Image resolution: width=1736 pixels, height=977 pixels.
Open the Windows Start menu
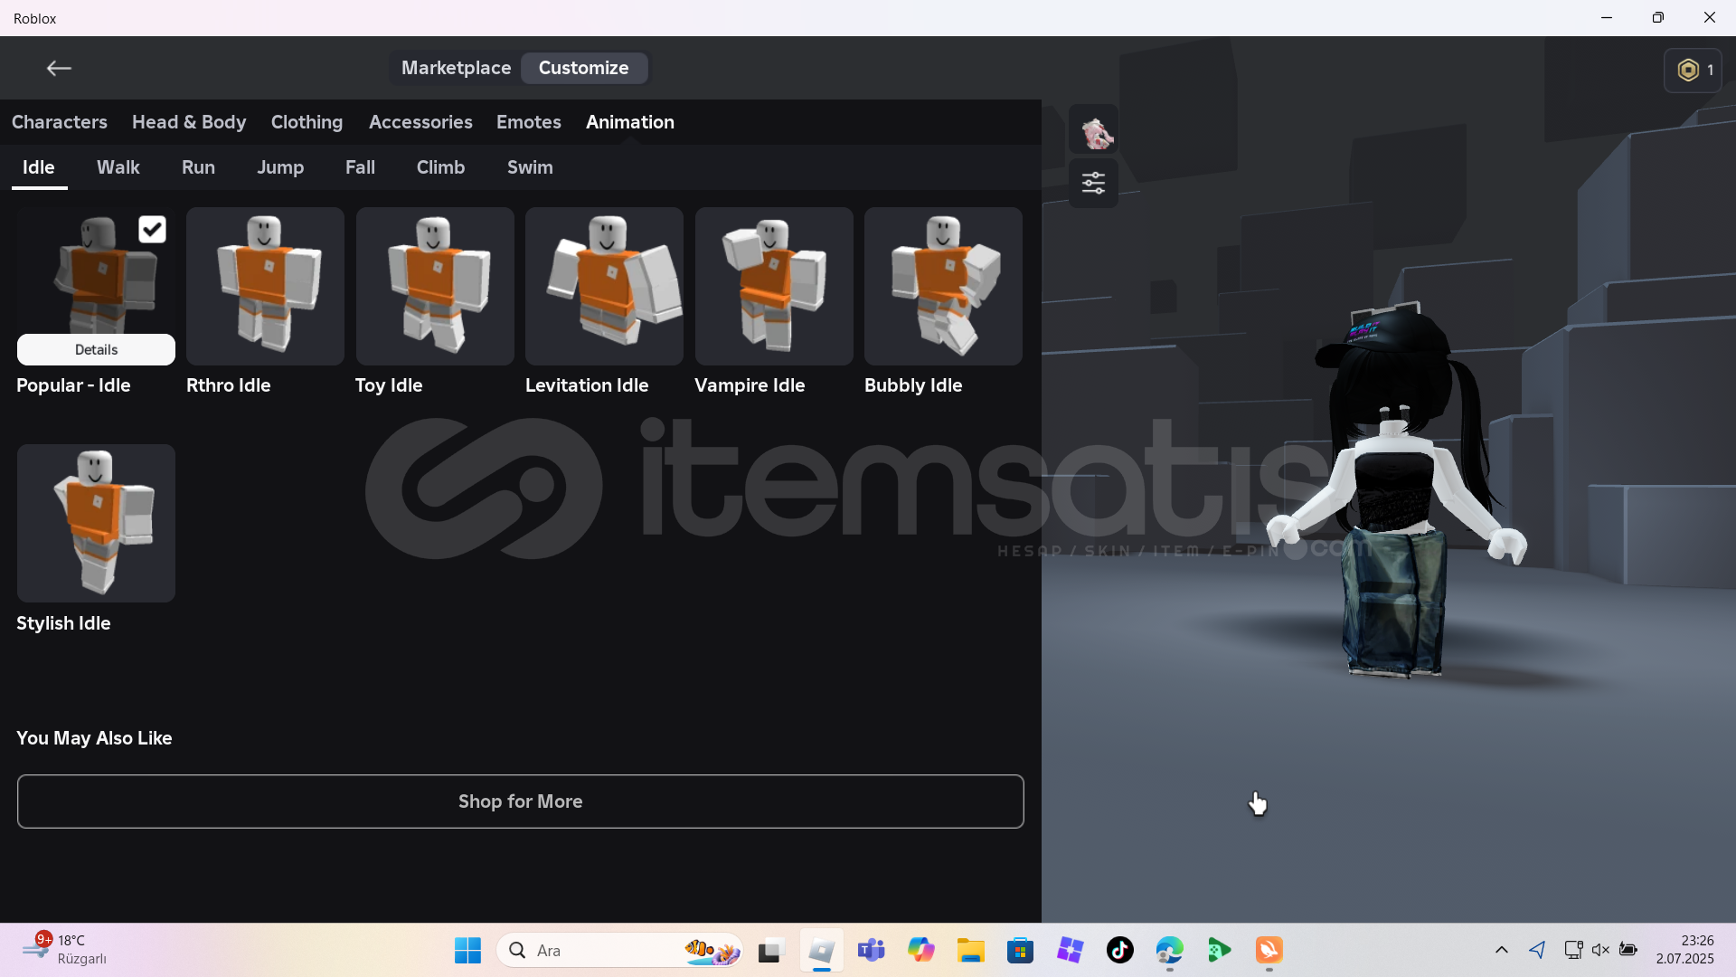pyautogui.click(x=467, y=950)
